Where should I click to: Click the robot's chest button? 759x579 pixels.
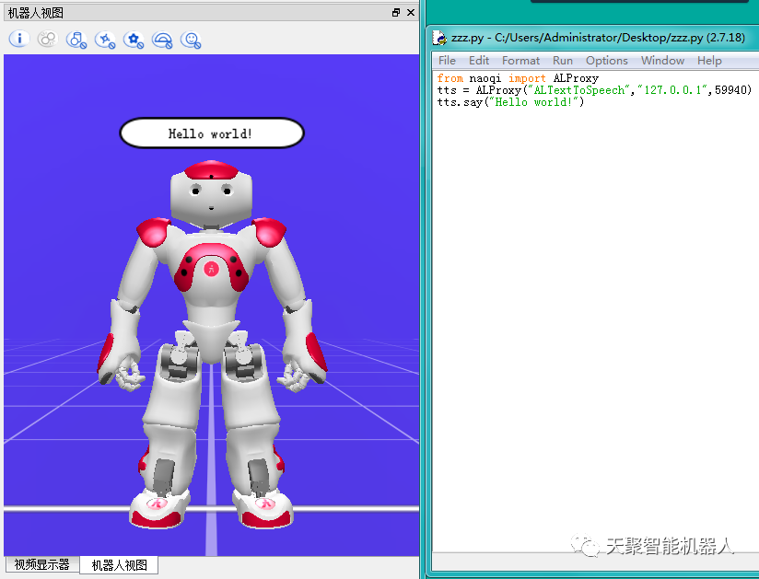211,269
